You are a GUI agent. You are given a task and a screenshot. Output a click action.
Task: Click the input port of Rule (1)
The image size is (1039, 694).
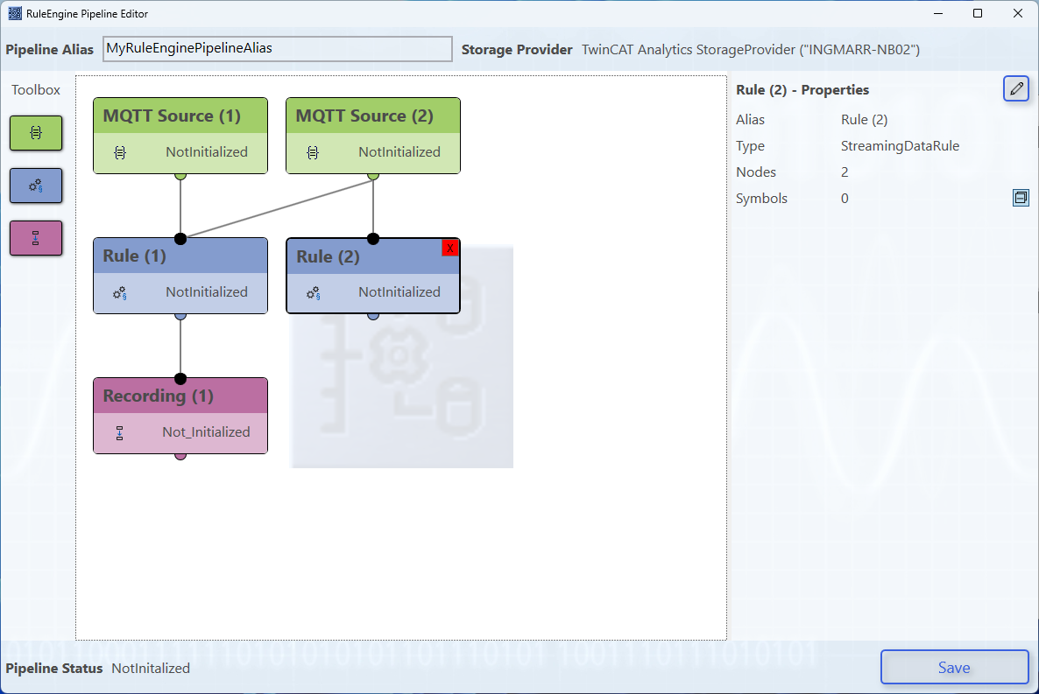pos(180,238)
